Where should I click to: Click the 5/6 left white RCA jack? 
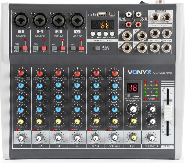[x=128, y=14]
